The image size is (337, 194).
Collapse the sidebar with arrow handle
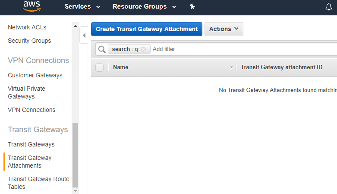coord(85,35)
